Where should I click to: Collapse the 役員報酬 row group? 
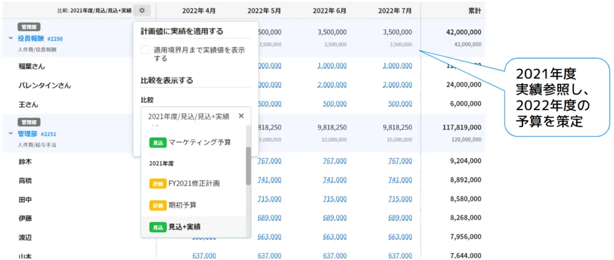click(x=10, y=38)
